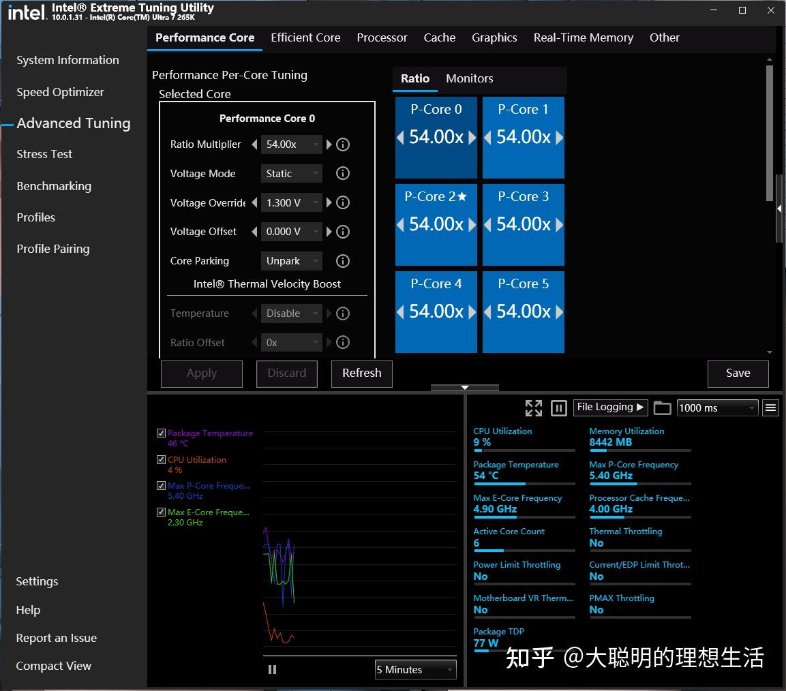
Task: Open the logging output folder
Action: point(662,408)
